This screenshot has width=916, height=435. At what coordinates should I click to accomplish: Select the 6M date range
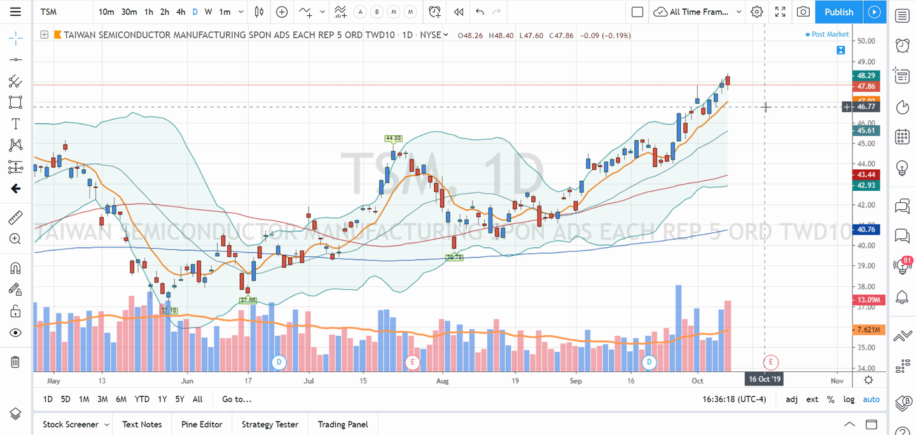coord(121,399)
